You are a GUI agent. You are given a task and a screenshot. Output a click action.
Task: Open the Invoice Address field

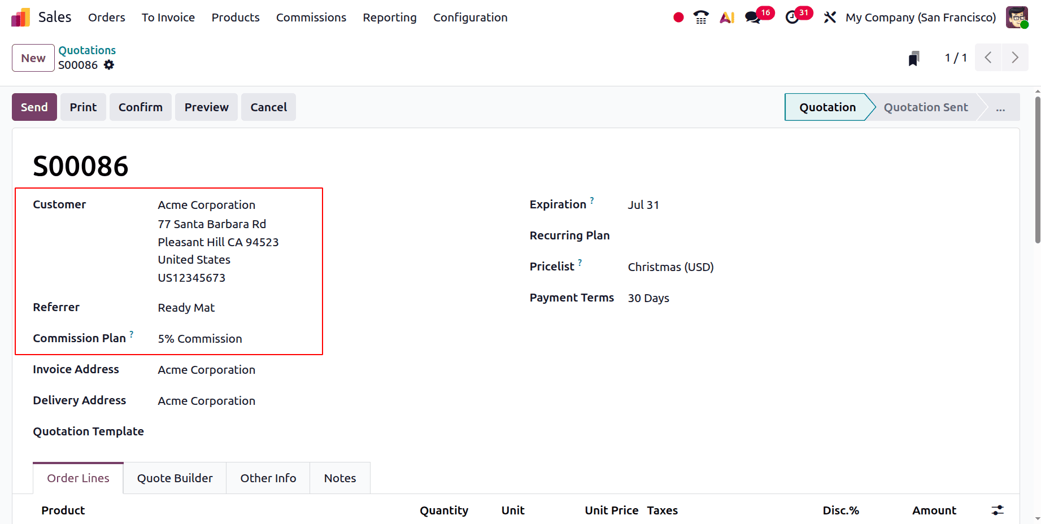pos(207,370)
